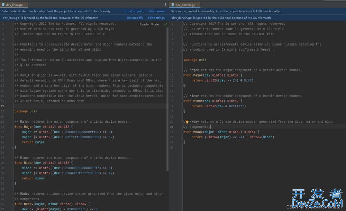346x211 pixels.
Task: Click the 'glibc sources:' comment line
Action: click(30, 65)
